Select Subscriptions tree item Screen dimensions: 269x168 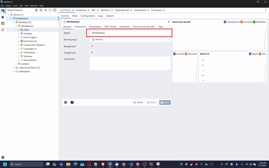(x=30, y=60)
